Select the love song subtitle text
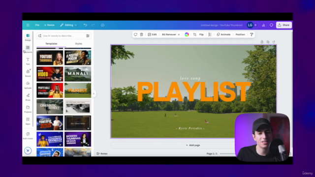 tap(190, 78)
